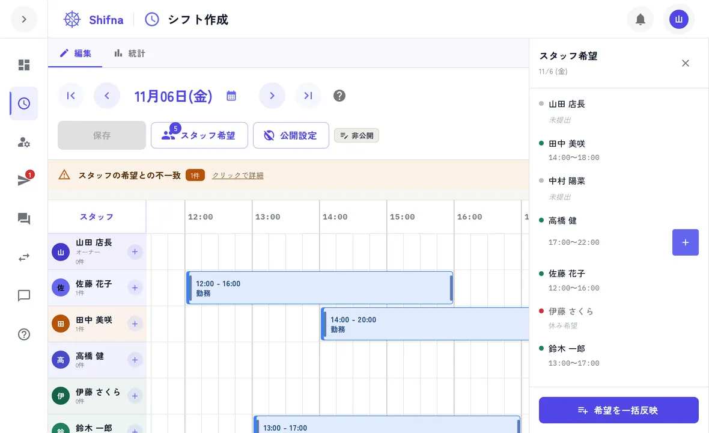Click 中村 陽菜 in the request list
The width and height of the screenshot is (709, 433).
point(567,181)
